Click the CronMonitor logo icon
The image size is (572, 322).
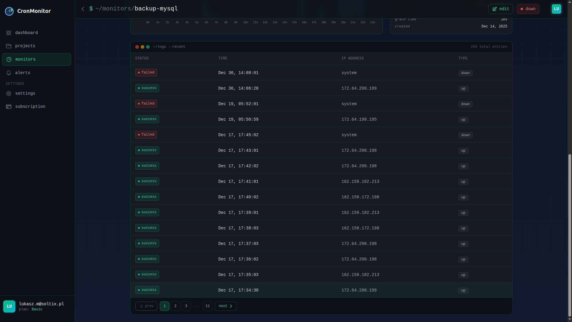(9, 11)
